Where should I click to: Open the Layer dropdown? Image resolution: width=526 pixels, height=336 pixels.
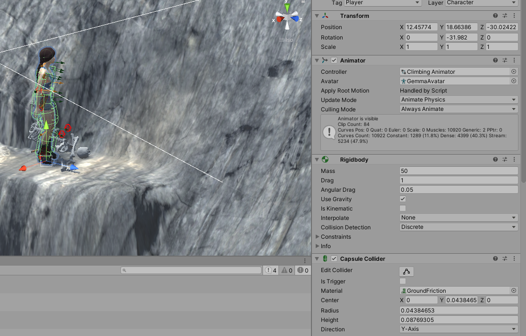481,3
